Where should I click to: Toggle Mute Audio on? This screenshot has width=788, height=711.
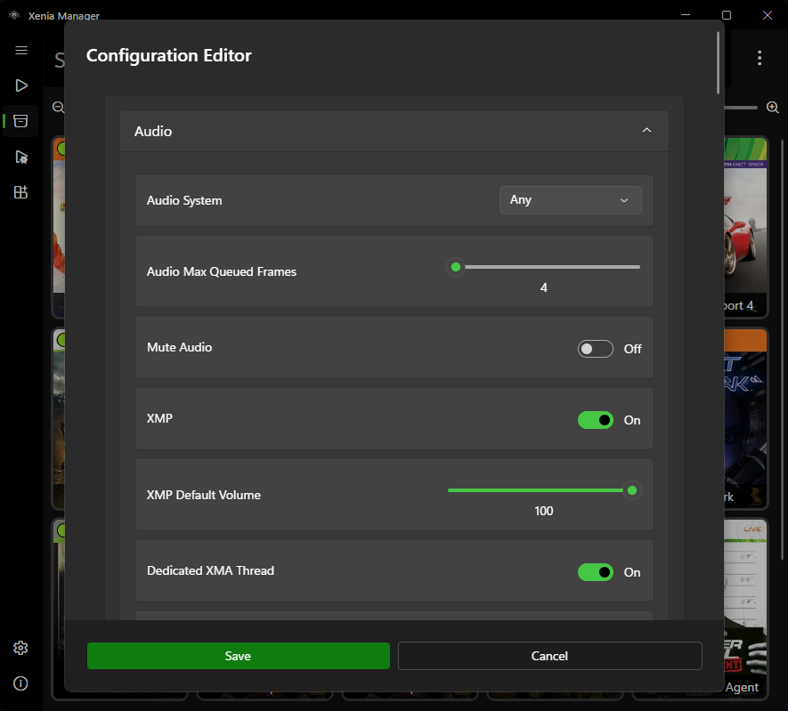tap(595, 348)
